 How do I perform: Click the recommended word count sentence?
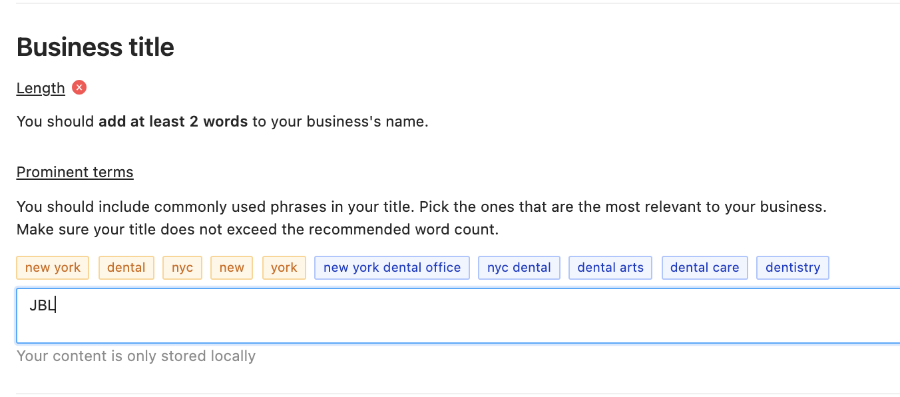(258, 230)
